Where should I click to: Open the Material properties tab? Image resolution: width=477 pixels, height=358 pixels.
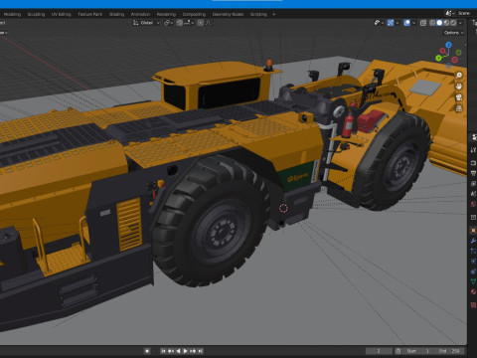[x=473, y=292]
